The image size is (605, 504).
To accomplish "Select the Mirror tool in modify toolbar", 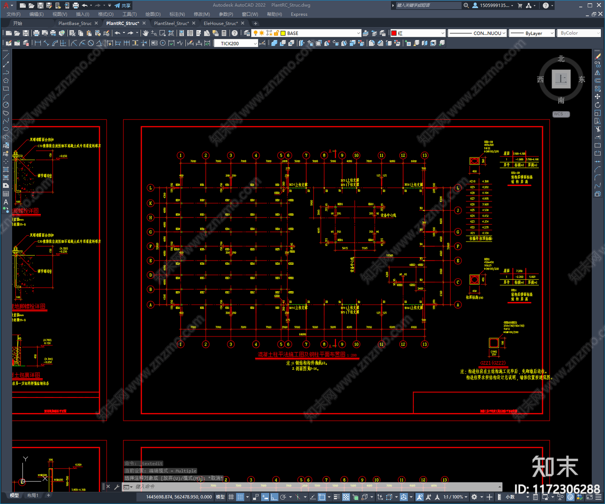I will (597, 73).
